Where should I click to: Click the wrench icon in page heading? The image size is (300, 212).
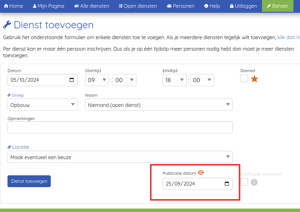click(7, 25)
